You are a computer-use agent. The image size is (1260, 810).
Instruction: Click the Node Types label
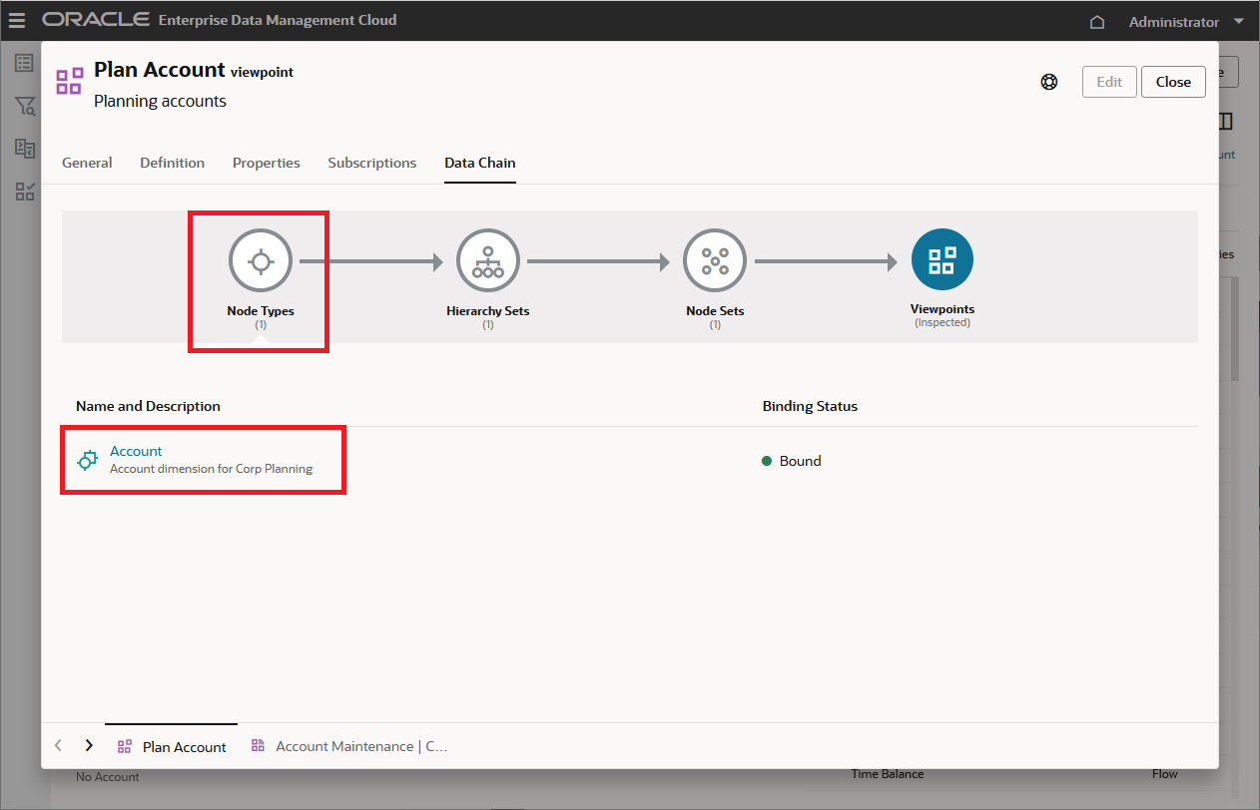[x=261, y=311]
